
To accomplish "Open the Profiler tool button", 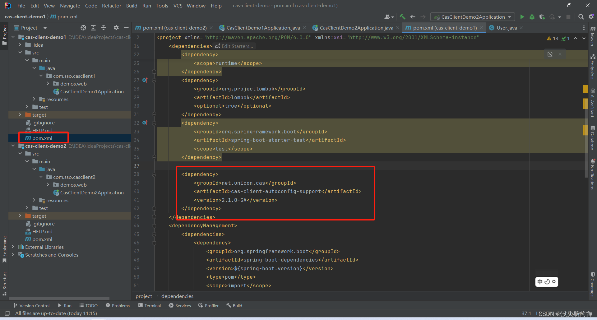I will click(x=208, y=306).
